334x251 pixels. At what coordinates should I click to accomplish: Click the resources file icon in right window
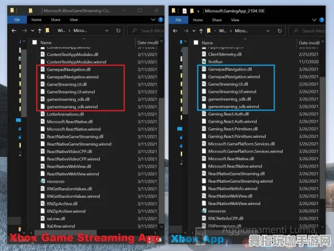tap(204, 211)
